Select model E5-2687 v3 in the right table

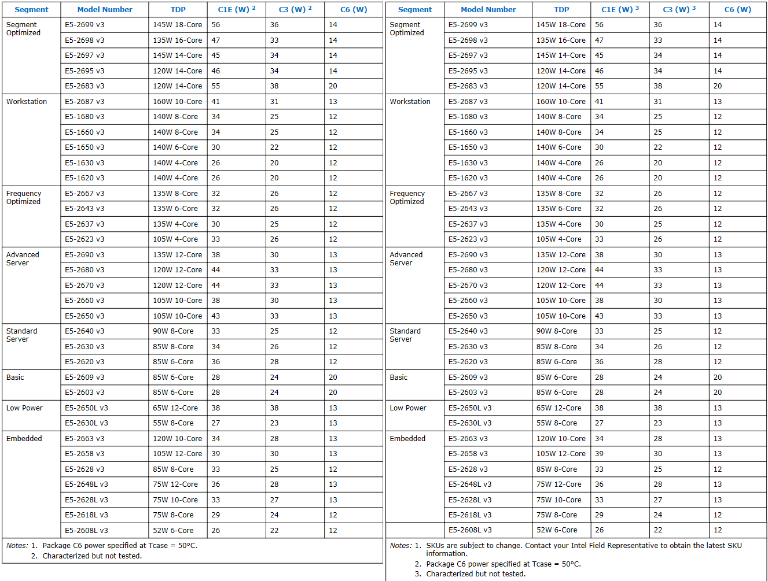468,102
